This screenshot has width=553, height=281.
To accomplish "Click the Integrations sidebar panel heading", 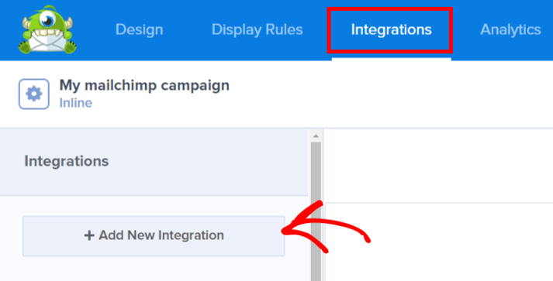I will click(x=66, y=161).
